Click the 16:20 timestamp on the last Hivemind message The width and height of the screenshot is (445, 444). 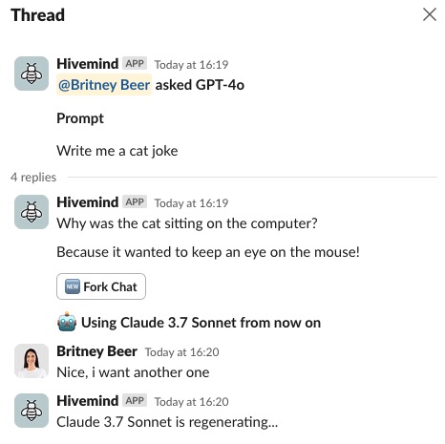(191, 402)
